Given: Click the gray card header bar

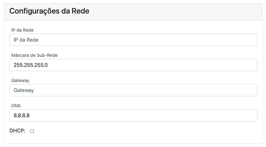Looking at the screenshot, I should pyautogui.click(x=178, y=12).
